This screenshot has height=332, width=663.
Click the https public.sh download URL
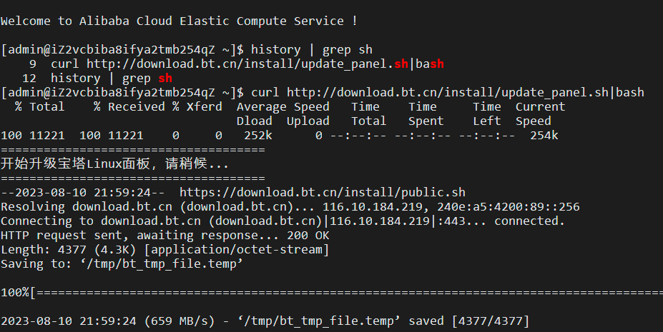[x=322, y=193]
